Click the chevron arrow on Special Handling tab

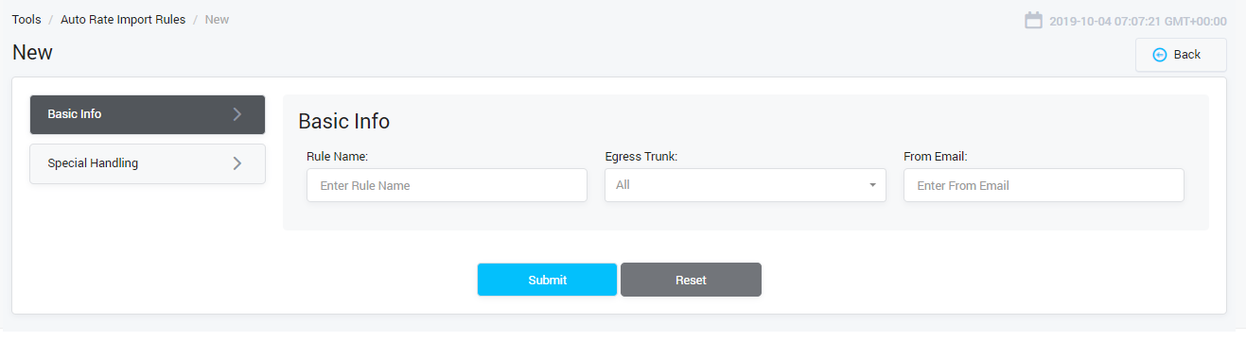click(x=237, y=163)
